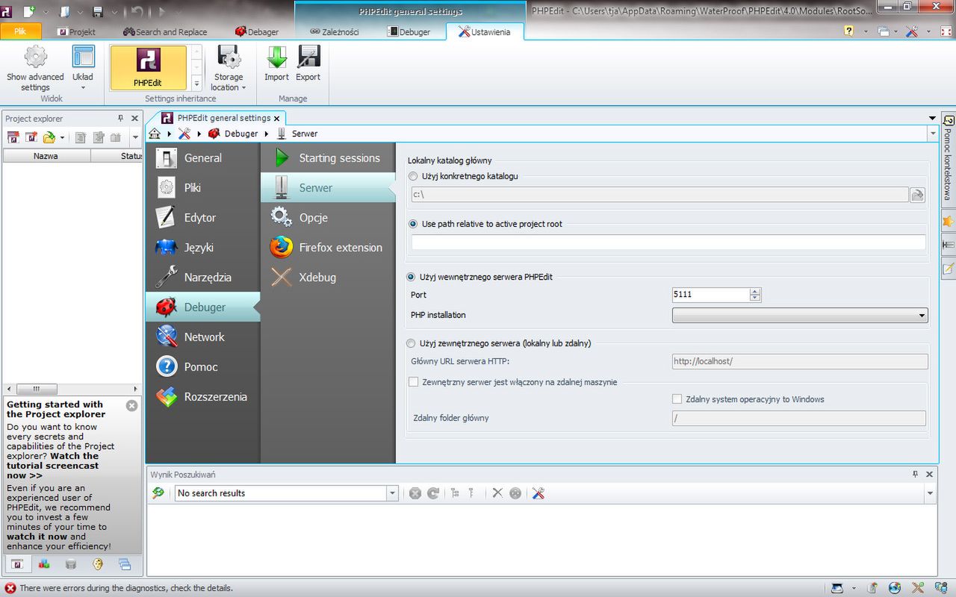Switch to the Search and Replace tab
The image size is (956, 597).
(165, 32)
